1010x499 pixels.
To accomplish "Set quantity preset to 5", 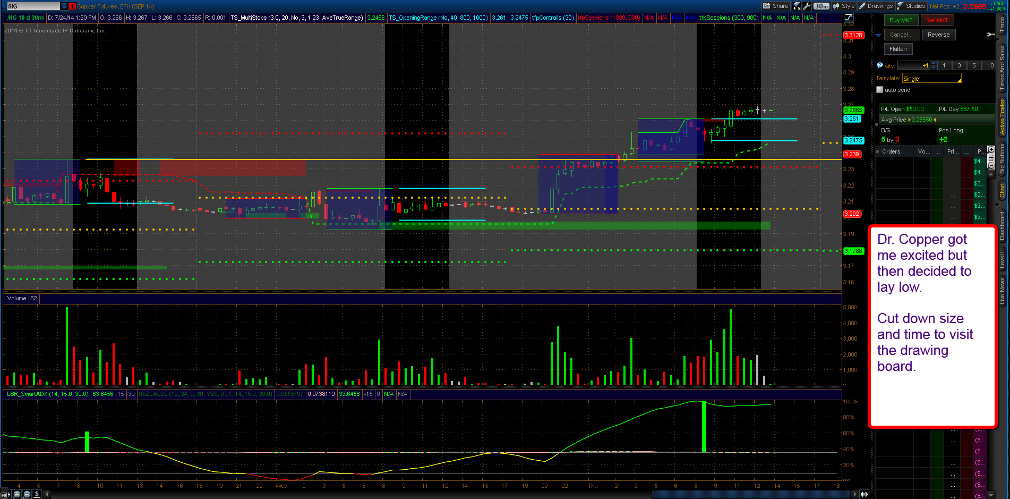I will click(974, 65).
